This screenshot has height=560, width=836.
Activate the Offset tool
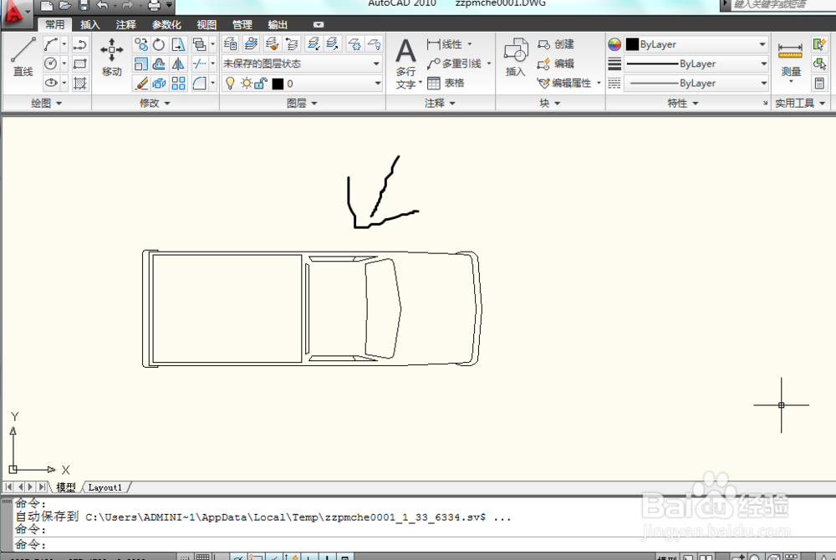click(x=159, y=64)
